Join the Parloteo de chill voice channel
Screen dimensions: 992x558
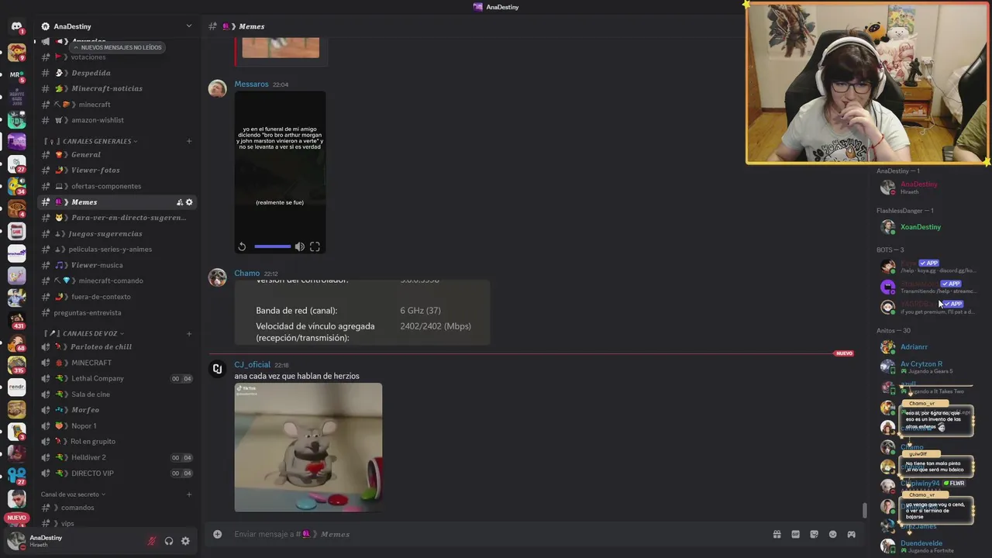tap(116, 346)
